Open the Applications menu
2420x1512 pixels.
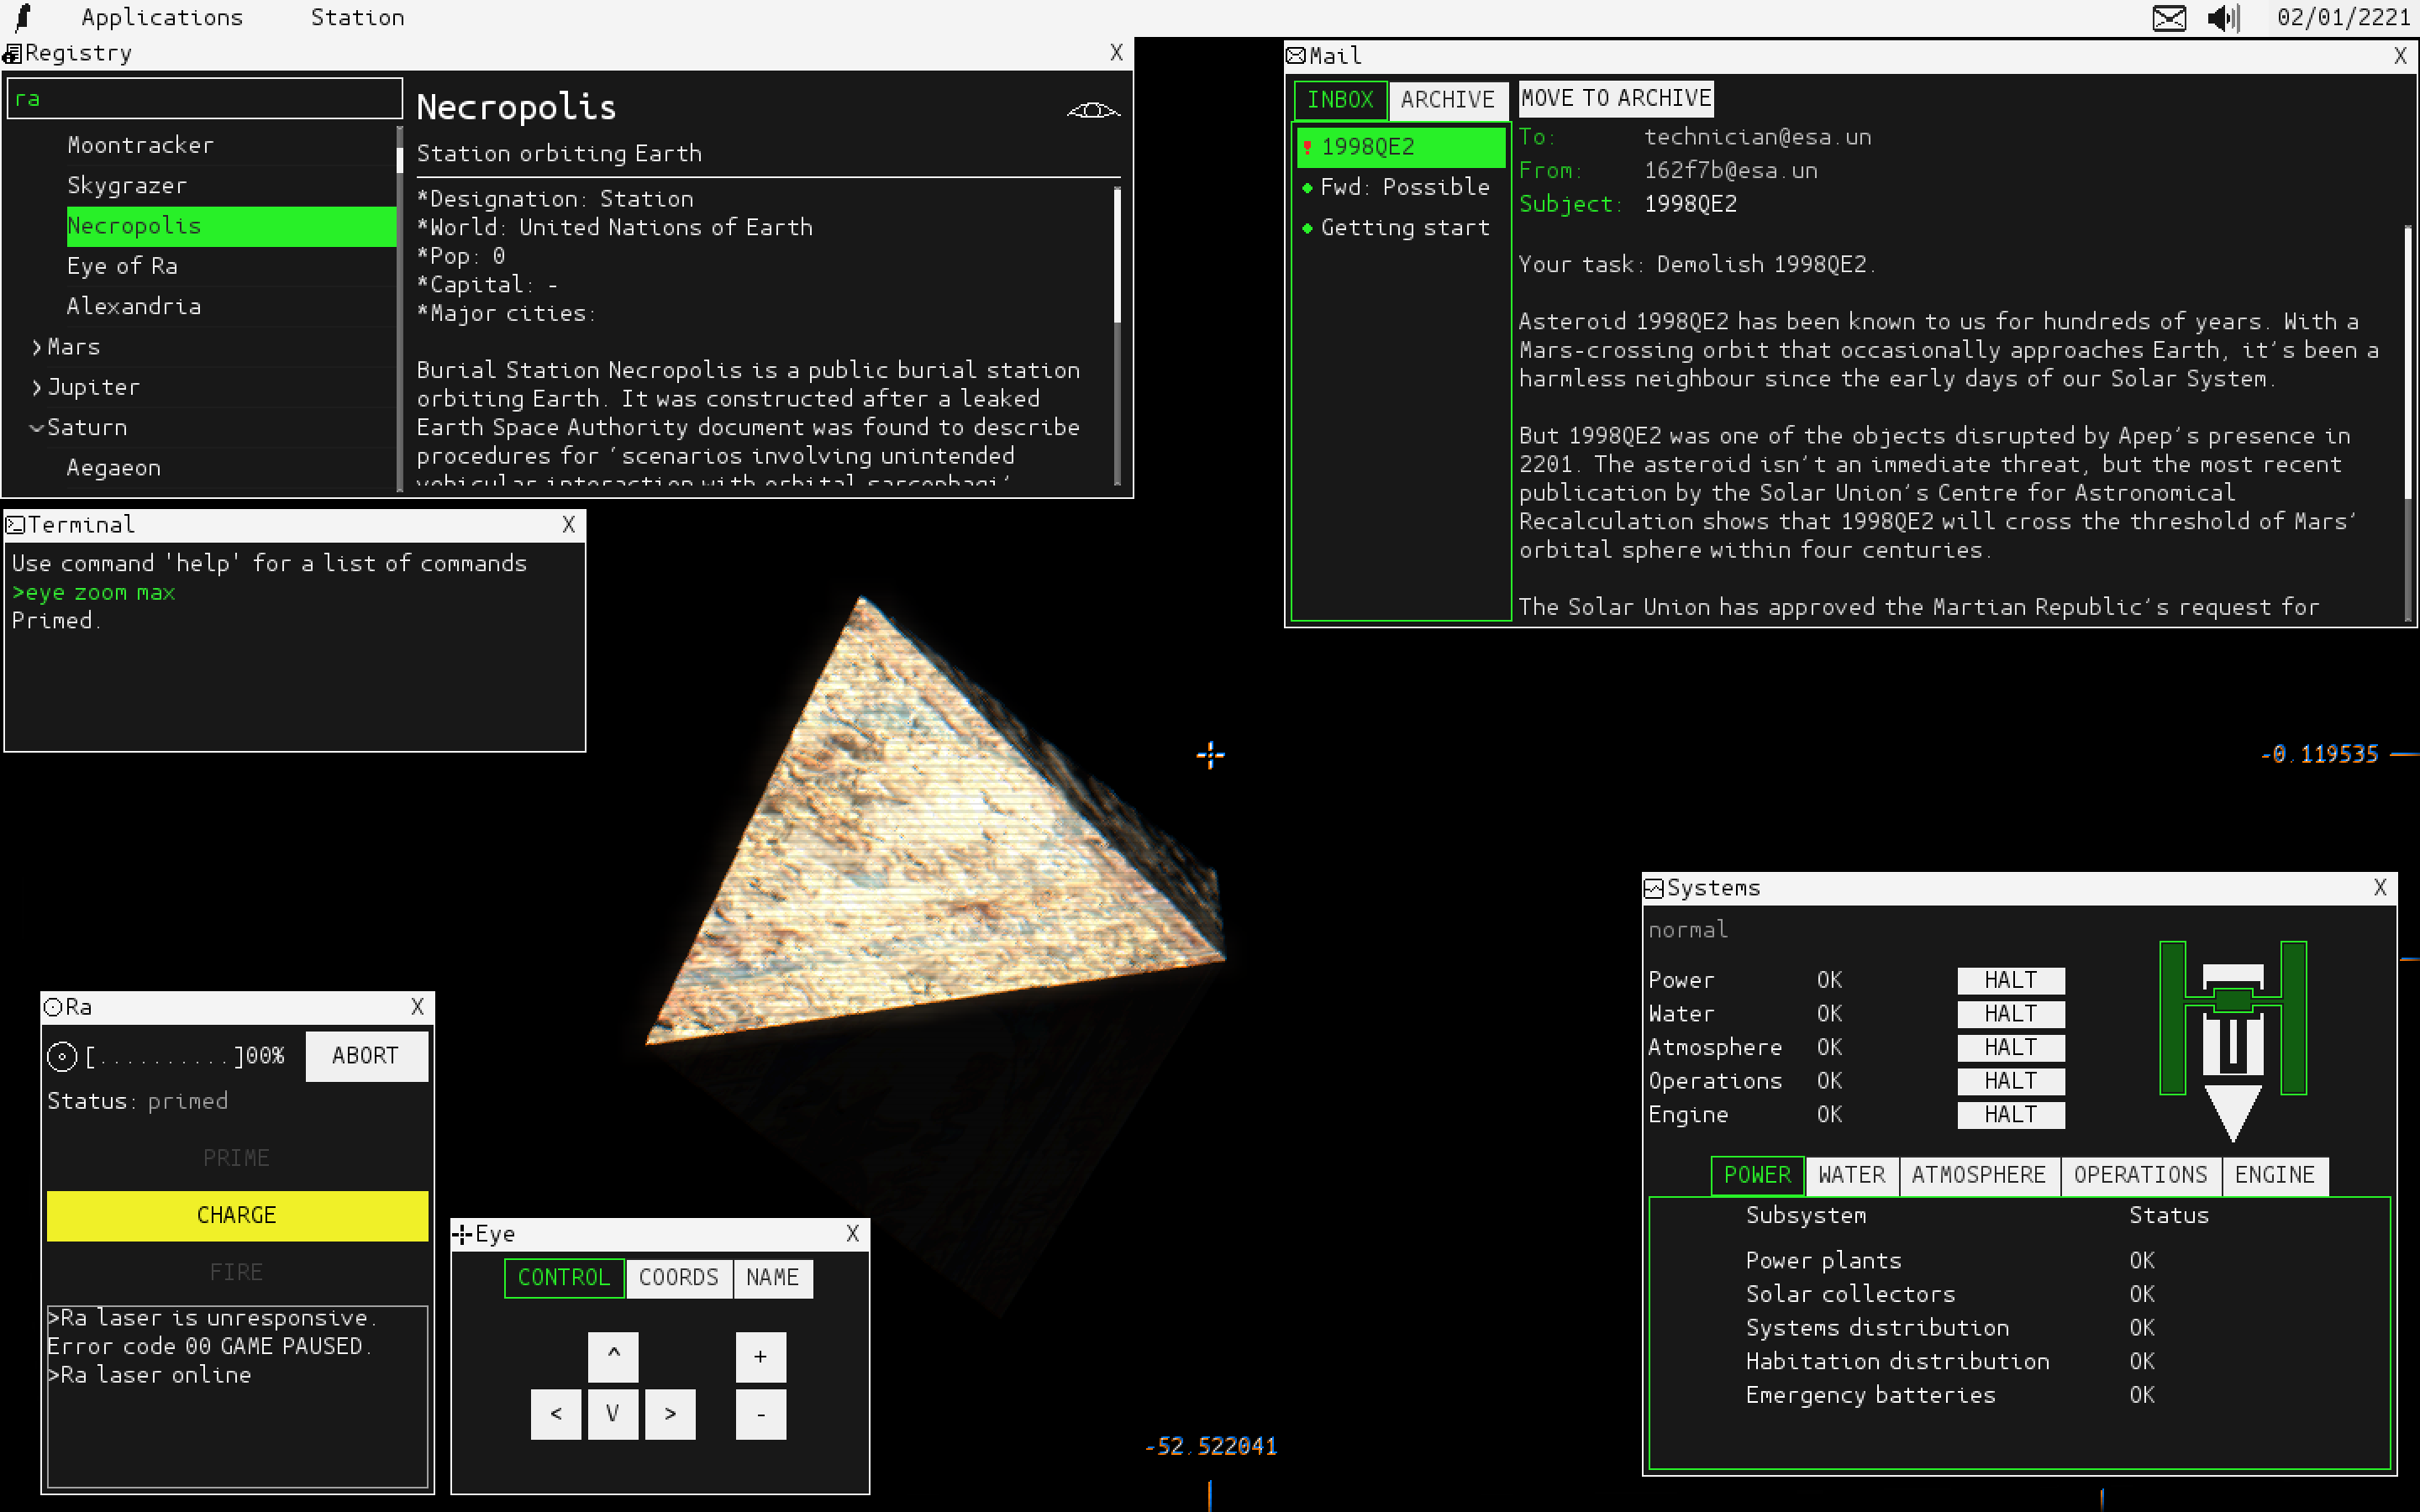pyautogui.click(x=162, y=18)
